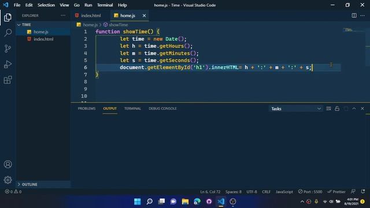This screenshot has width=370, height=208.
Task: Open the Terminal menu
Action: pos(105,5)
